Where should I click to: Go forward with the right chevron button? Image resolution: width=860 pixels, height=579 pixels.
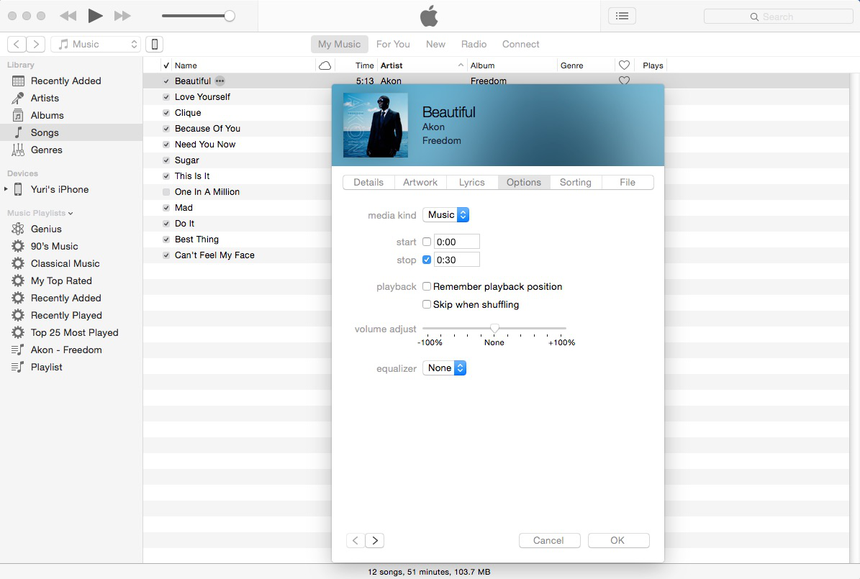point(36,44)
